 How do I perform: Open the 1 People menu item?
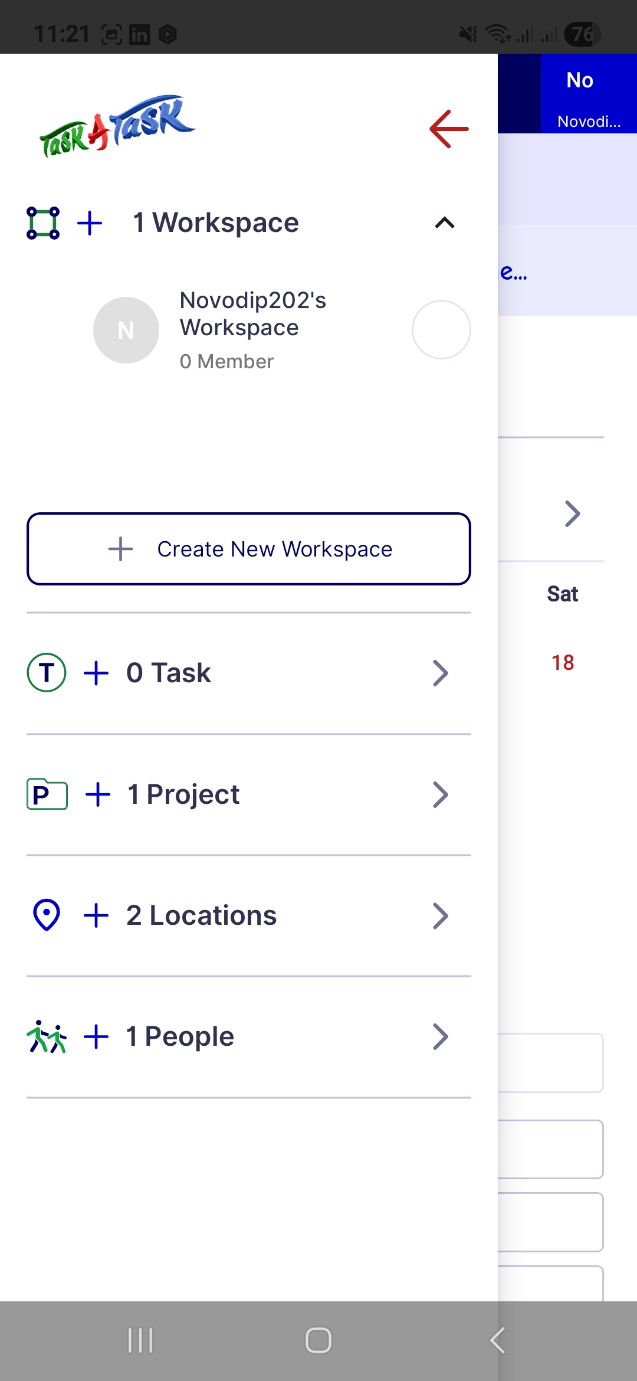point(180,1036)
